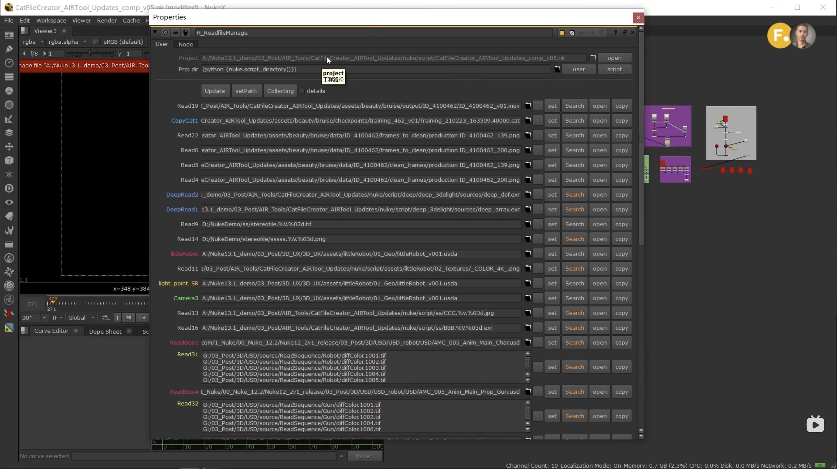Click the Merge layers-stack icon in toolbar
Screen dimensions: 837x469
pyautogui.click(x=9, y=133)
